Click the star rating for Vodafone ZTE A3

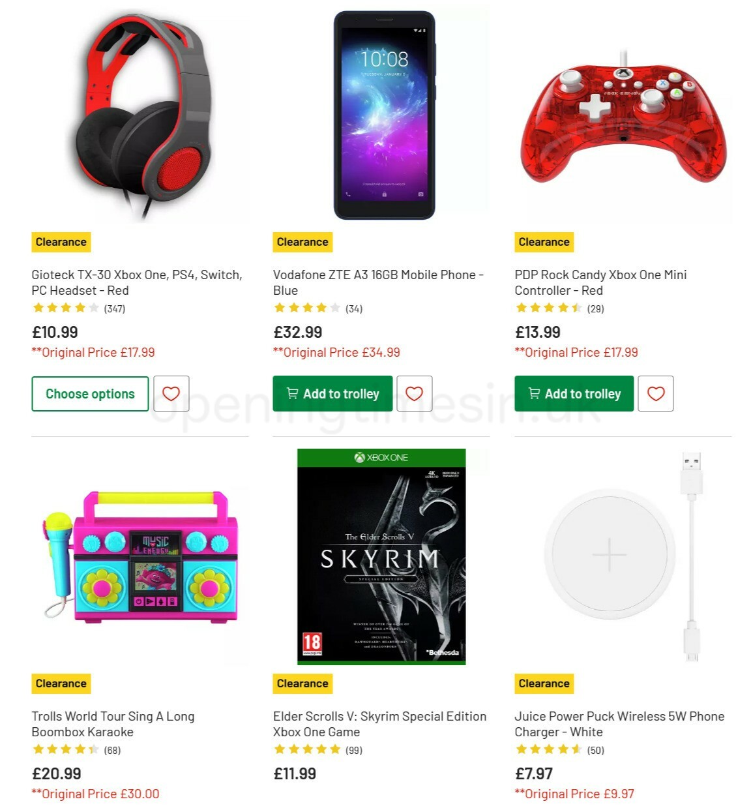(306, 307)
